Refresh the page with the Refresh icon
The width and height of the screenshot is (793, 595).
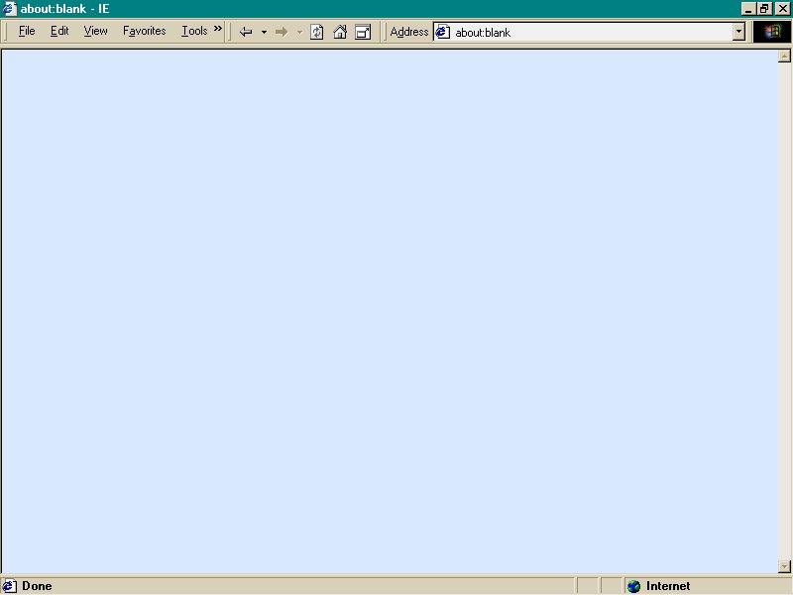[x=316, y=32]
